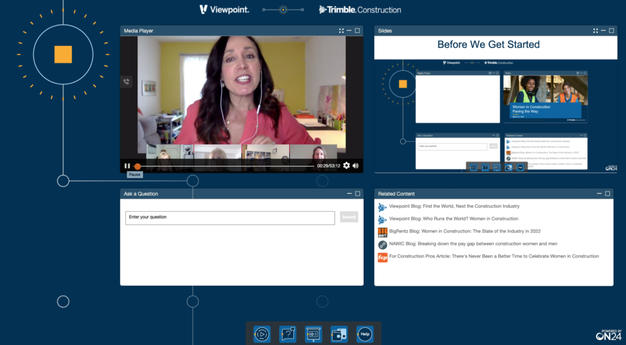Open BigRentz Blog Women in Construction link
626x345 pixels.
coord(465,231)
